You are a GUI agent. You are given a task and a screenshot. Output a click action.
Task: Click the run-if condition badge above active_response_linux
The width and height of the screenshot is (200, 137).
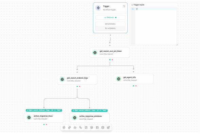coord(44,110)
